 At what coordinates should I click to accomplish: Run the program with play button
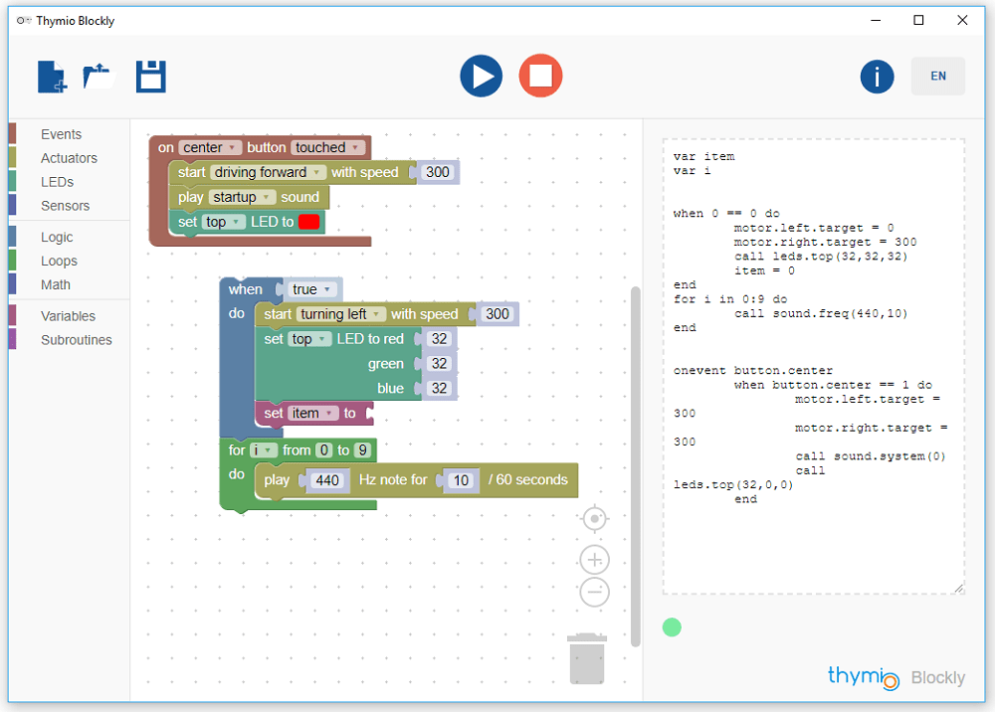[x=481, y=77]
